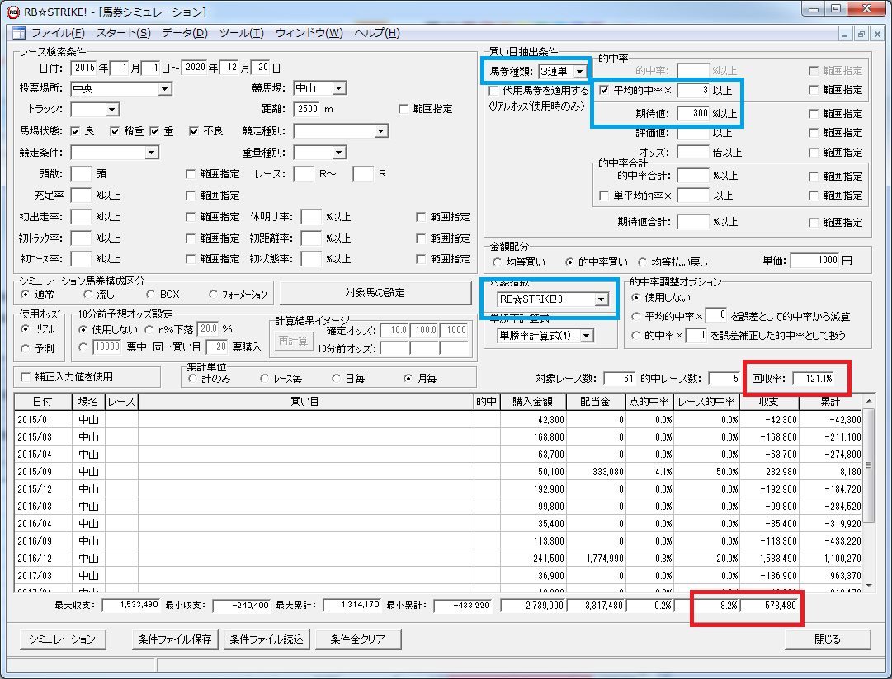This screenshot has height=679, width=892.
Task: Select the n%下落 radio button
Action: coord(149,329)
